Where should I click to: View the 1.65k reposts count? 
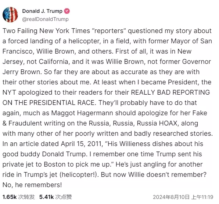[x=10, y=197]
